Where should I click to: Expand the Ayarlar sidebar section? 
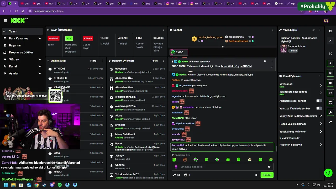click(x=40, y=73)
